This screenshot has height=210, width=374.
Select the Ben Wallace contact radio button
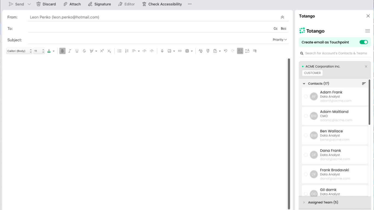306,135
